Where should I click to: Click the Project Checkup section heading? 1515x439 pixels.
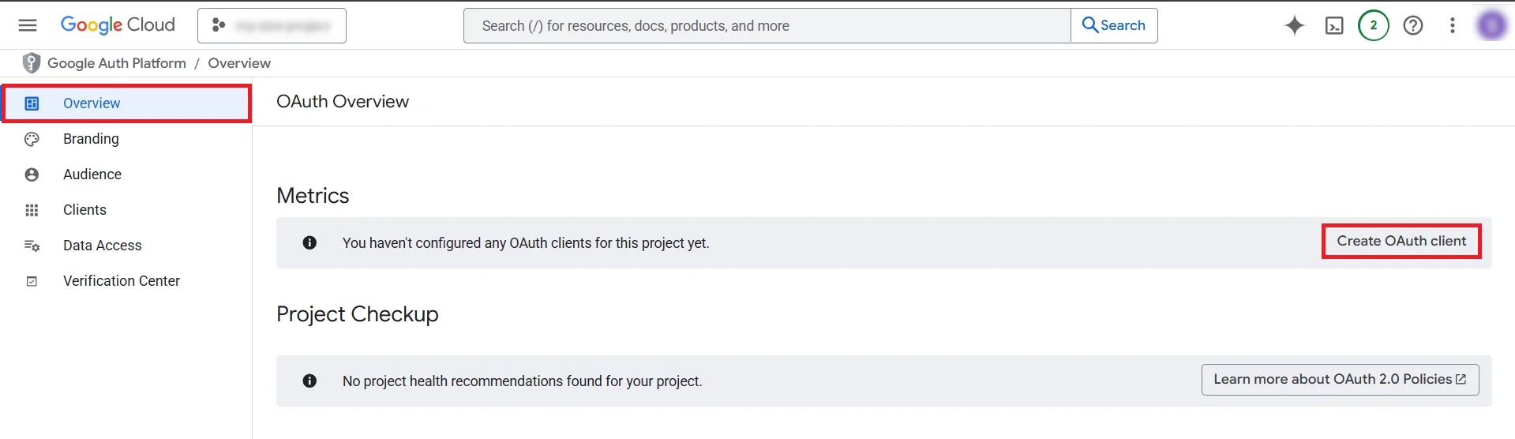tap(357, 314)
